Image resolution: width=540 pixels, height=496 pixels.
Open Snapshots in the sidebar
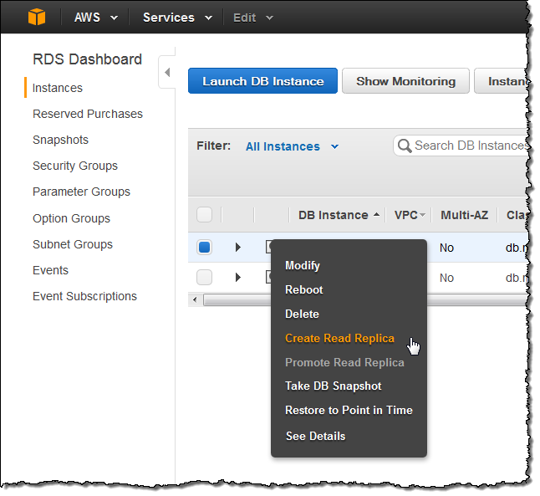(x=60, y=140)
